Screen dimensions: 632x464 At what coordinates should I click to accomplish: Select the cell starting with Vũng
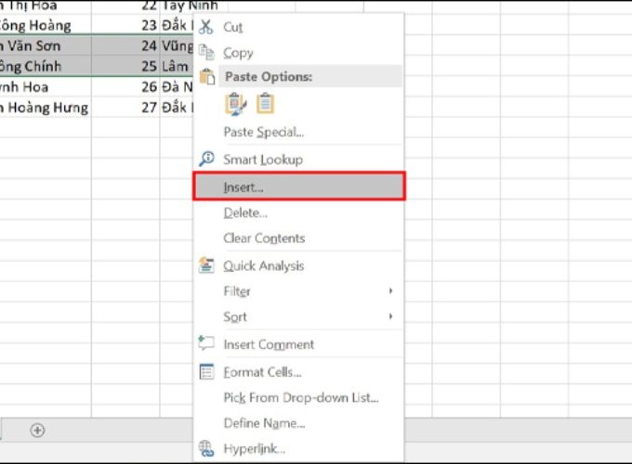(x=177, y=45)
